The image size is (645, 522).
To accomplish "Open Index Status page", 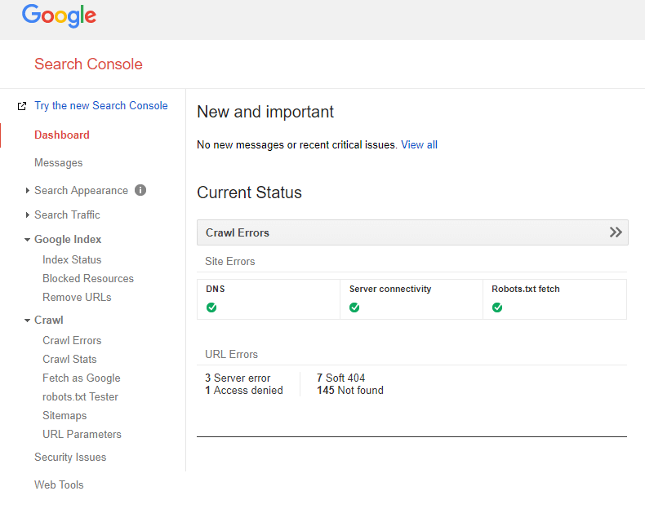I will pos(72,259).
